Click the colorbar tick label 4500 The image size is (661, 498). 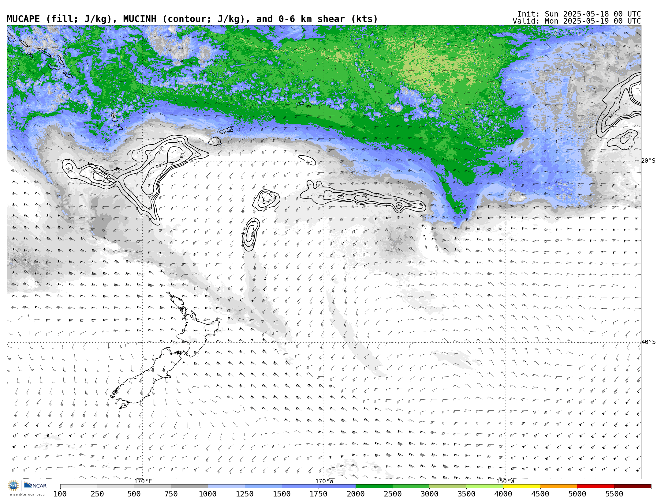[x=540, y=494]
